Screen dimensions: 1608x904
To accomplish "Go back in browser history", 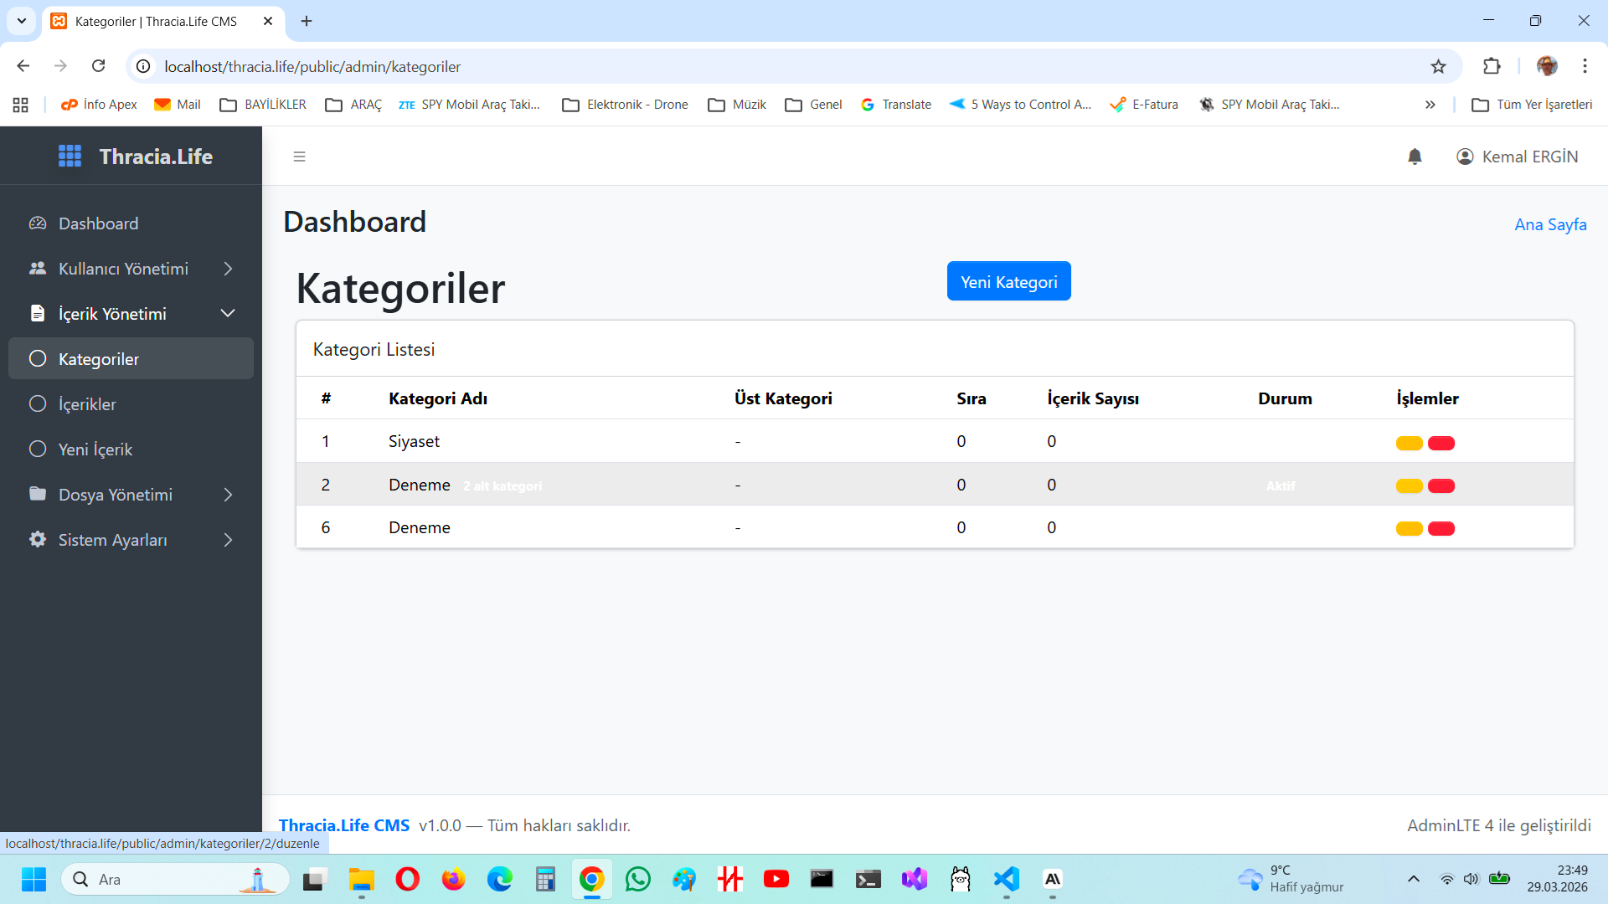I will pos(23,66).
